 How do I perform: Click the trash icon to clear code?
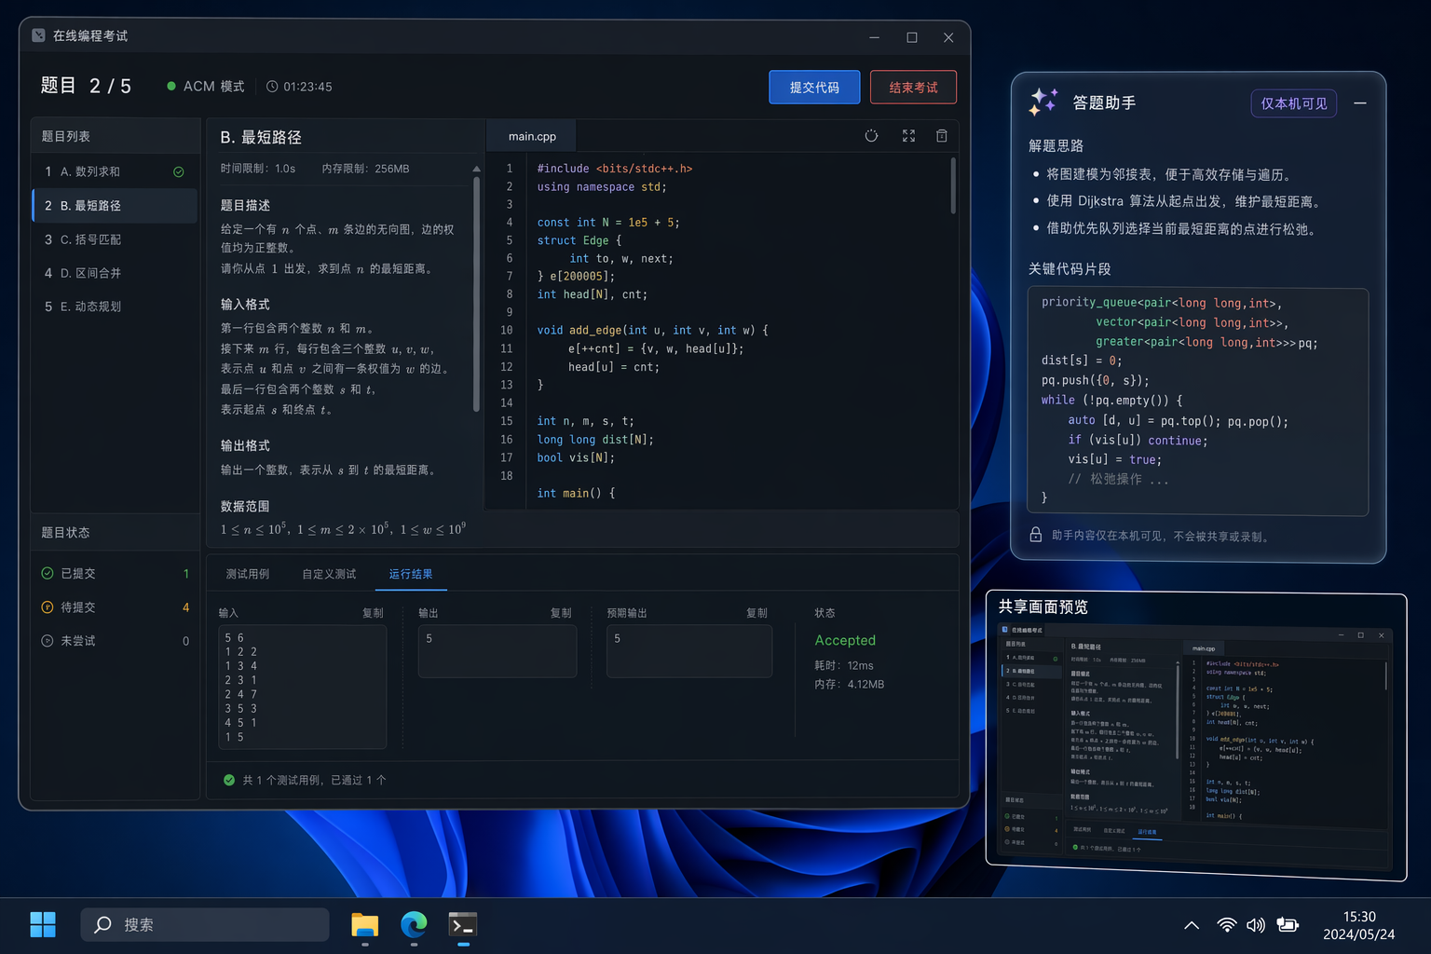pyautogui.click(x=942, y=136)
